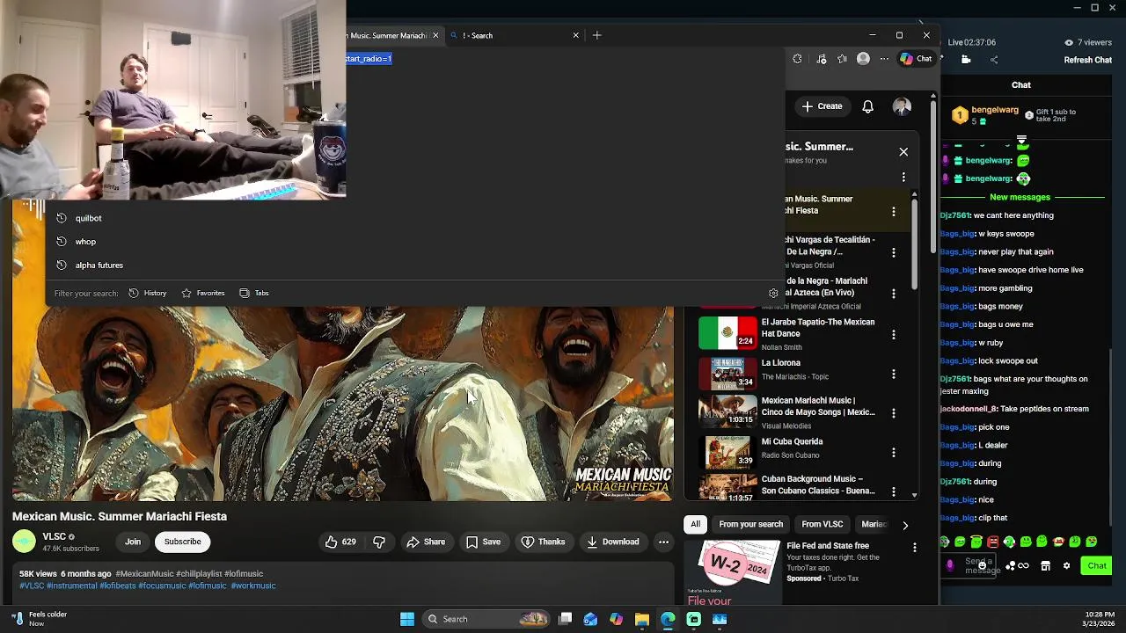Screen dimensions: 1126x633
Task: Open the browser three-dot settings menu
Action: click(884, 59)
